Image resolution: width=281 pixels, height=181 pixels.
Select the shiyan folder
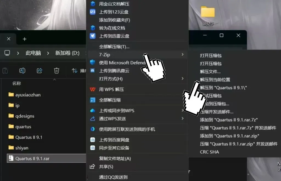[22, 148]
